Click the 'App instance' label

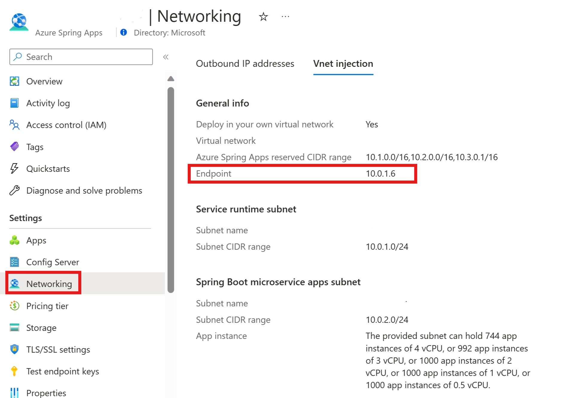[x=221, y=336]
